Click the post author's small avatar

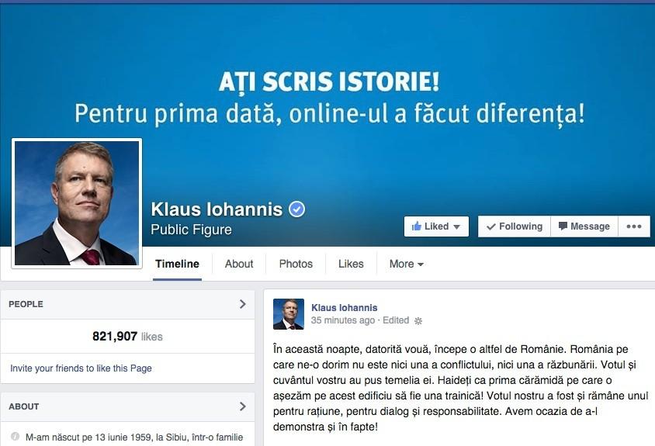289,314
